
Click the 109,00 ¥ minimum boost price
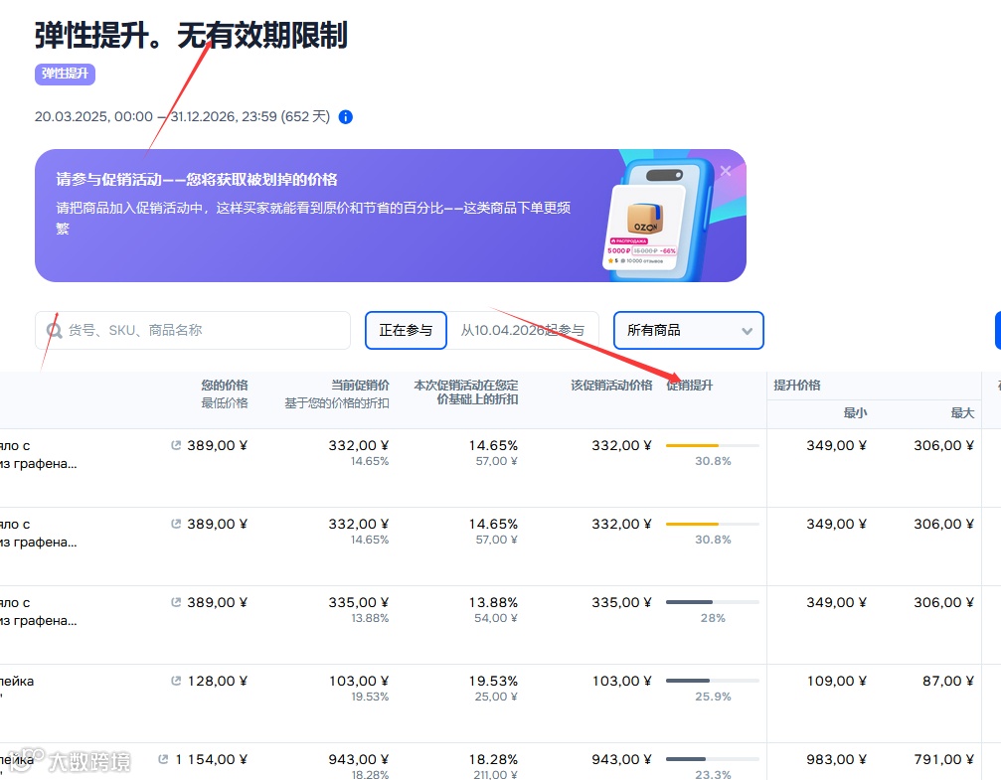point(836,681)
